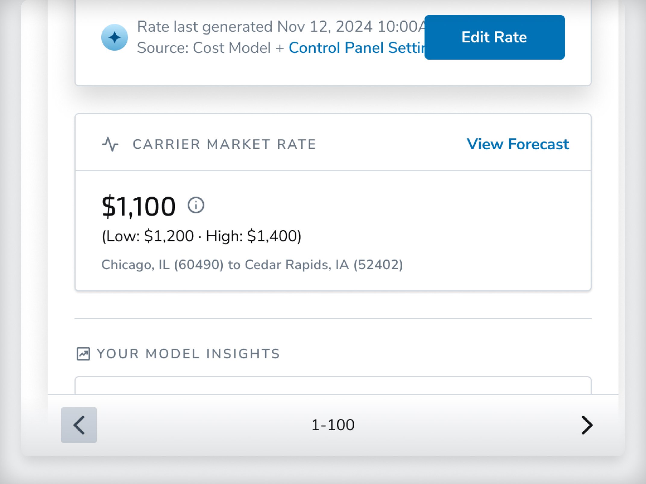Click the Rate last generated timestamp text

pyautogui.click(x=281, y=26)
